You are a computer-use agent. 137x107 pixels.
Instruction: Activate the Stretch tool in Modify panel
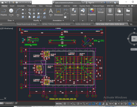pyautogui.click(x=30, y=17)
